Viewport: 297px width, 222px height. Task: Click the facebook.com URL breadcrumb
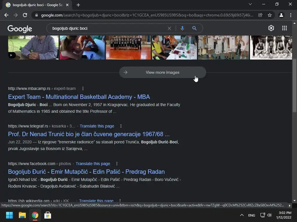(39, 164)
